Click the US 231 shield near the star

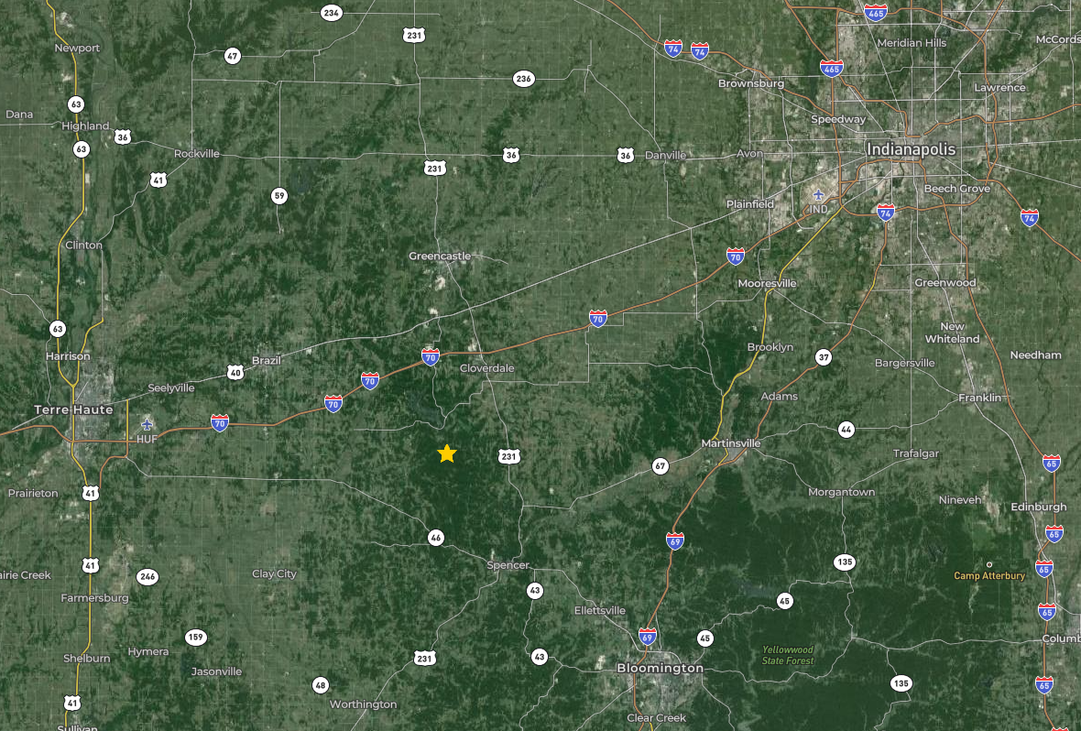tap(508, 456)
